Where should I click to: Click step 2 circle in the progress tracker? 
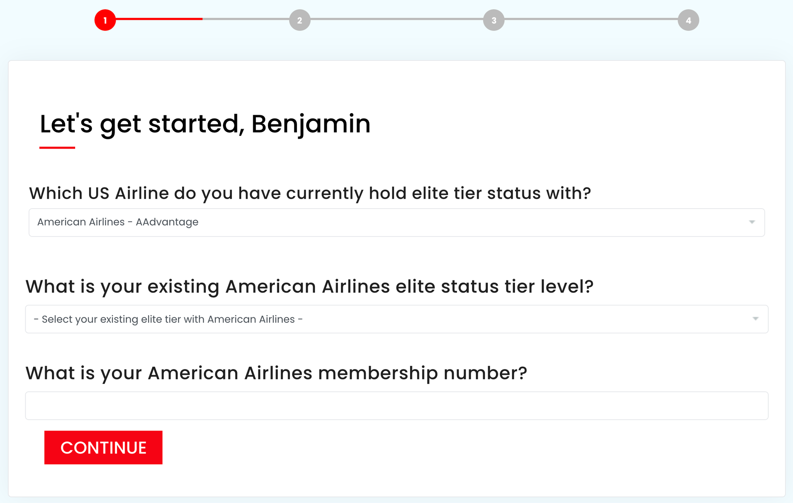(299, 20)
